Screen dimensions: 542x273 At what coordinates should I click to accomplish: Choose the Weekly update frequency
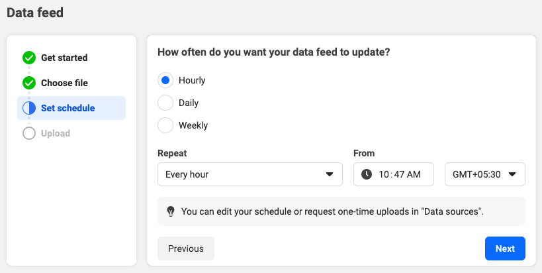[165, 125]
